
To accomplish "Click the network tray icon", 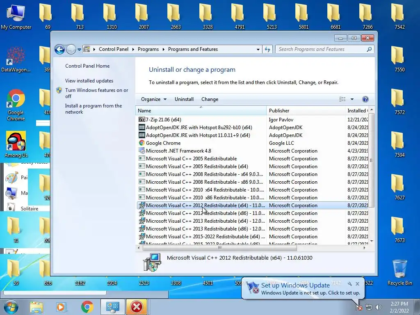I will pyautogui.click(x=369, y=308).
